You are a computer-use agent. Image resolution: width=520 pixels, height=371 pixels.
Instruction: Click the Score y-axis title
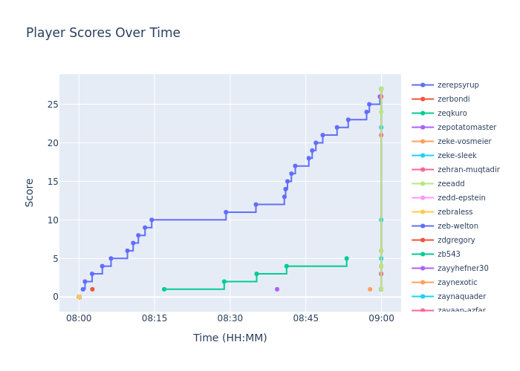tap(30, 192)
